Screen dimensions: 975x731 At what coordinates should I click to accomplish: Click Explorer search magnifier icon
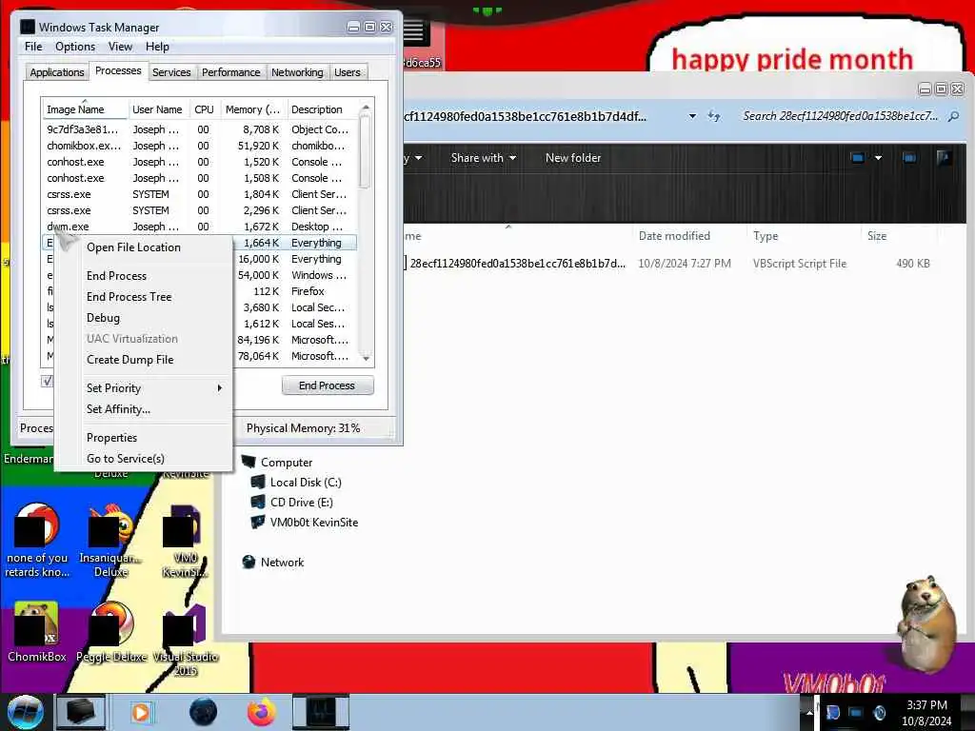(953, 116)
